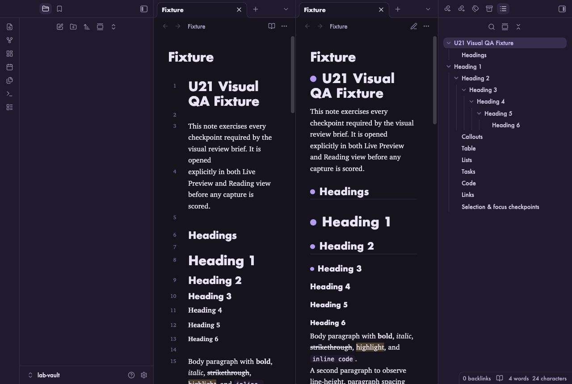
Task: Collapse the 'Heading 1' outline chevron
Action: 449,67
